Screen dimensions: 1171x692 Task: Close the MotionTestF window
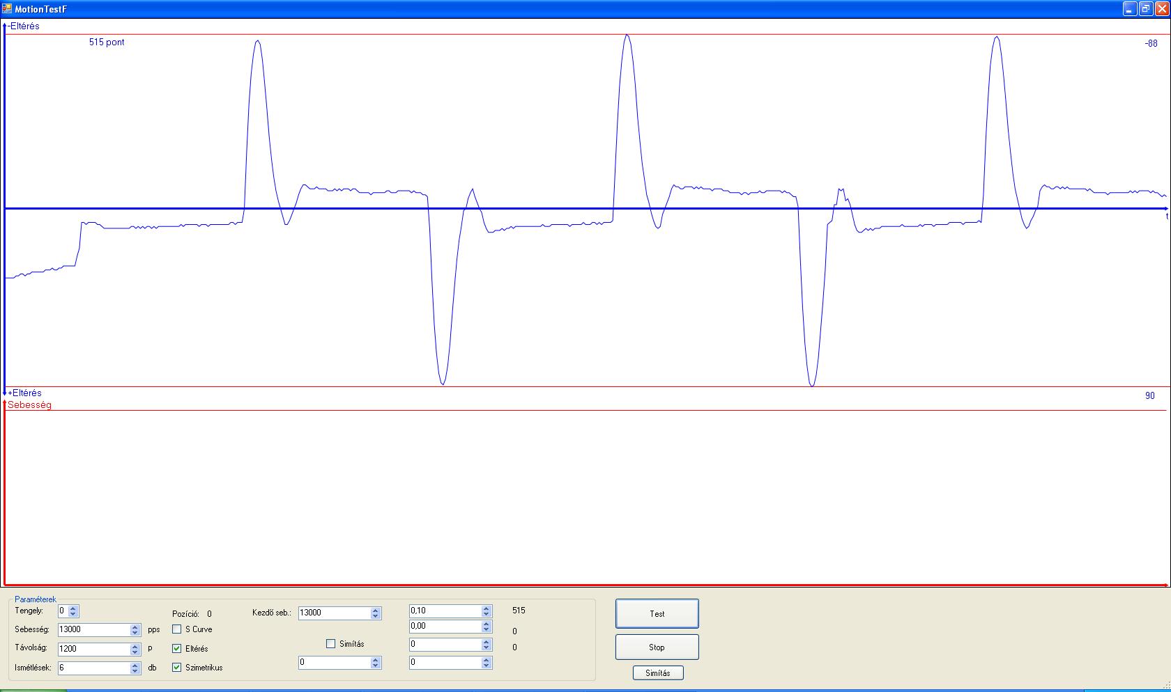[x=1162, y=9]
